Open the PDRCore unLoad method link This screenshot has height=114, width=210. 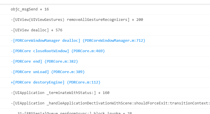(x=30, y=72)
